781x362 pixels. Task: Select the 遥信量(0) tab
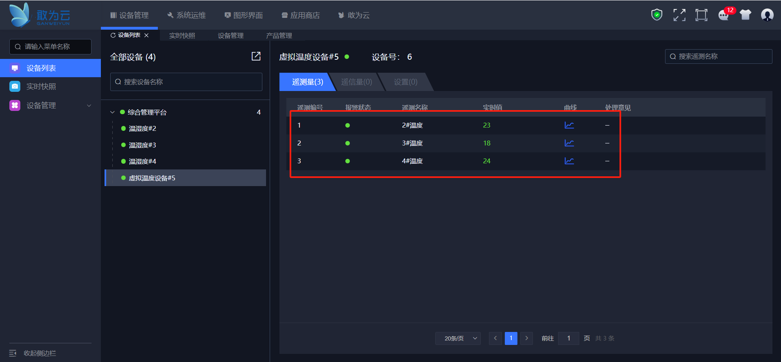356,82
